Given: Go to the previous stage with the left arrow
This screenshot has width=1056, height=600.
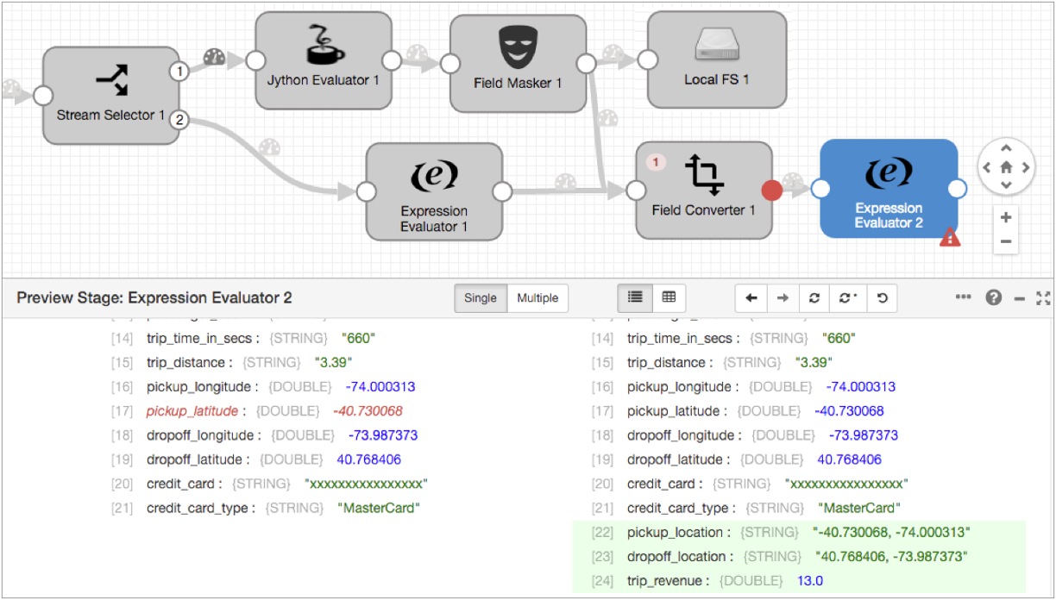Looking at the screenshot, I should click(751, 297).
